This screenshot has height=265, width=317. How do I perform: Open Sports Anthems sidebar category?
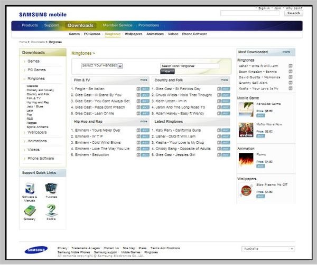point(38,127)
